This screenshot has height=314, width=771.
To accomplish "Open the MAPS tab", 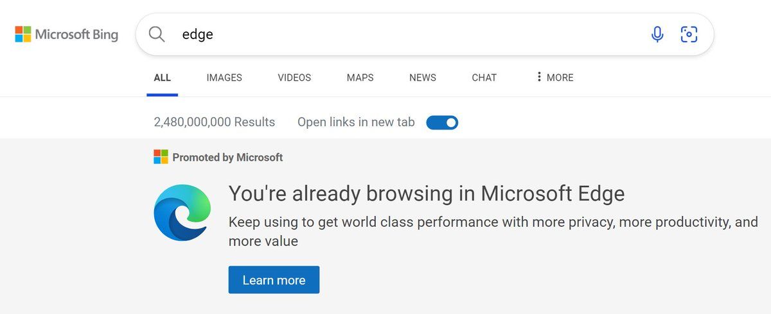I will pos(360,78).
